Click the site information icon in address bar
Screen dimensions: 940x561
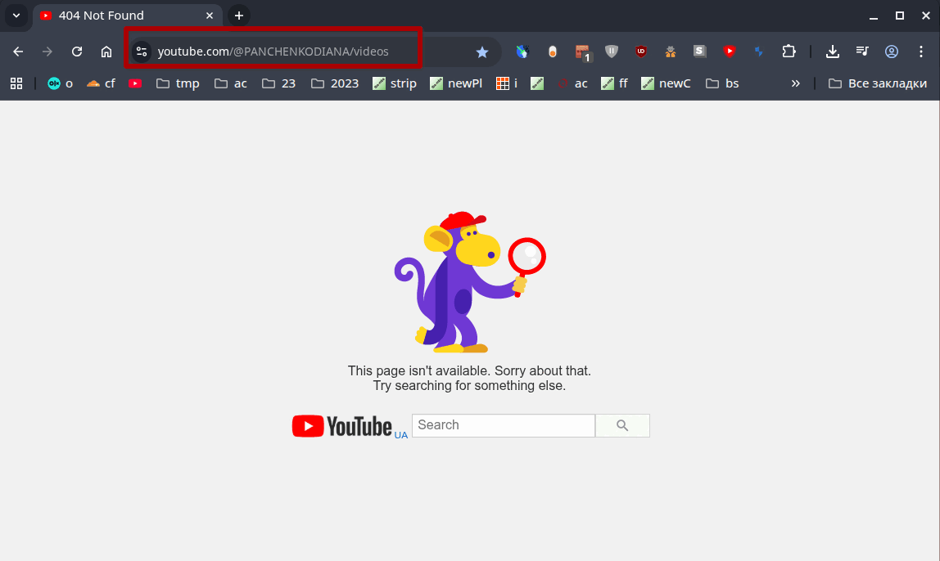(x=142, y=52)
